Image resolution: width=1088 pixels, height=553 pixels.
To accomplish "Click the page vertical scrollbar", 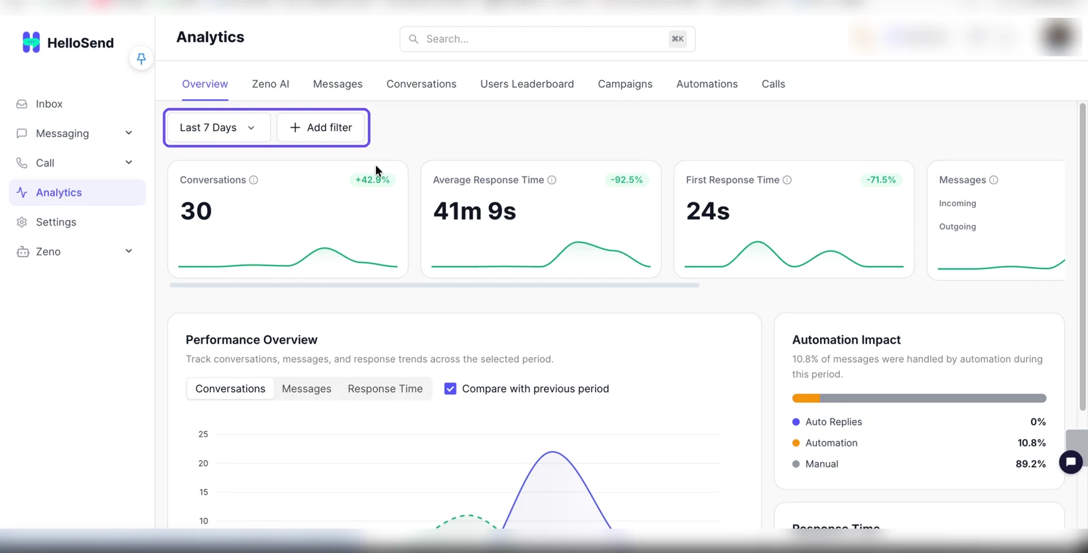I will [1083, 257].
